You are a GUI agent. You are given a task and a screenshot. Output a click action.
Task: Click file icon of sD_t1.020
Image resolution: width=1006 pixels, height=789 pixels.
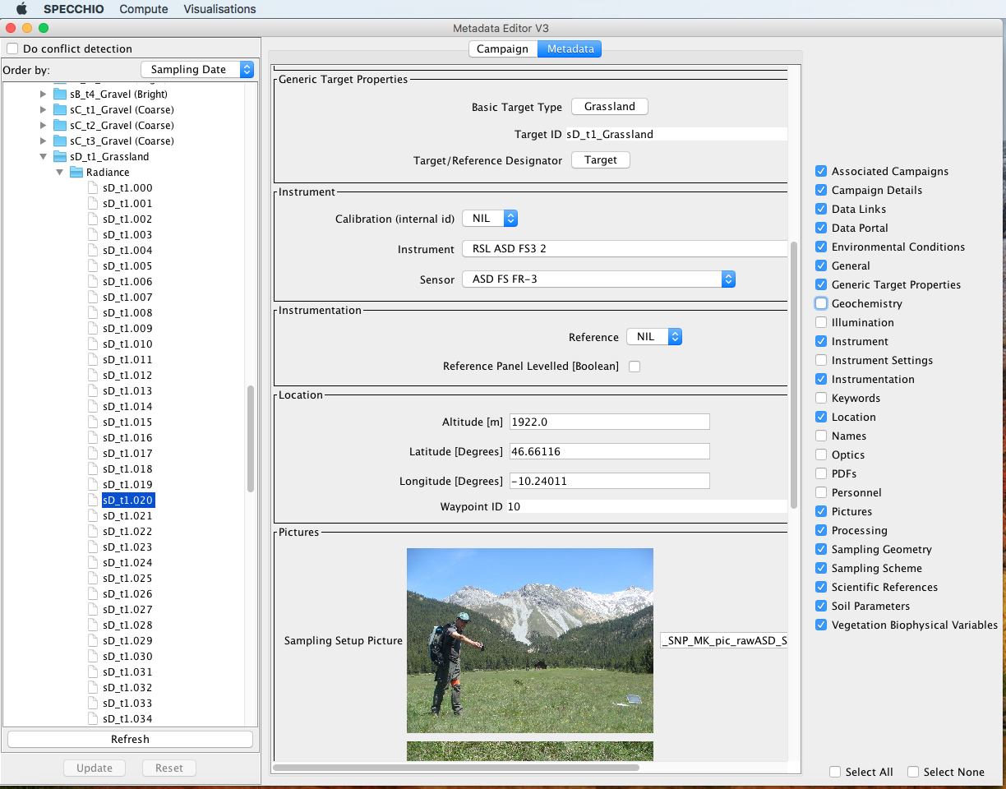coord(93,500)
